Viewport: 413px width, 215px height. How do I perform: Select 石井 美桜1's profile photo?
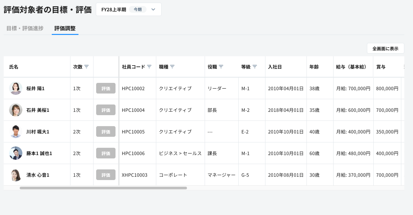pyautogui.click(x=16, y=110)
